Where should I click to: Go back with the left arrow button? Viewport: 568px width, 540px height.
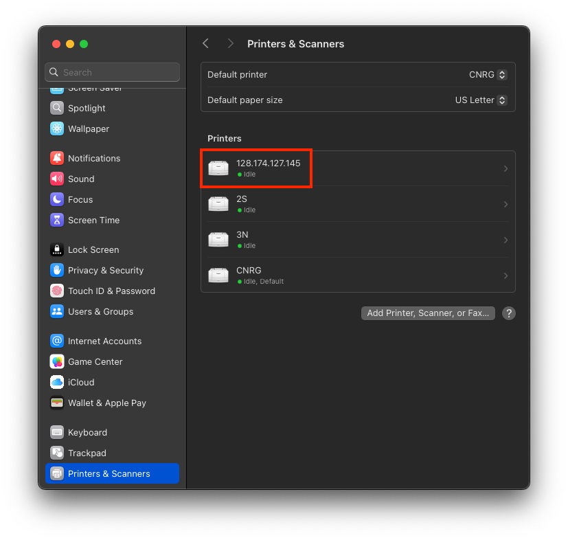(x=205, y=43)
